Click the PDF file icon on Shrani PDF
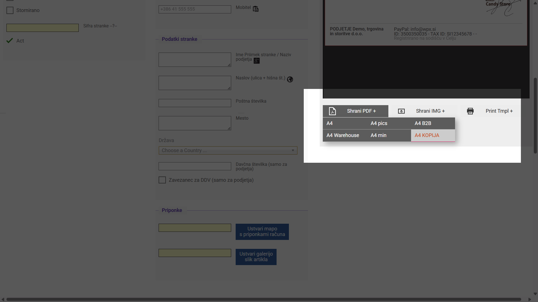The width and height of the screenshot is (538, 302). pyautogui.click(x=332, y=111)
